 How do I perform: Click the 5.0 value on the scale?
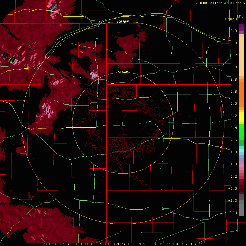tap(234, 104)
